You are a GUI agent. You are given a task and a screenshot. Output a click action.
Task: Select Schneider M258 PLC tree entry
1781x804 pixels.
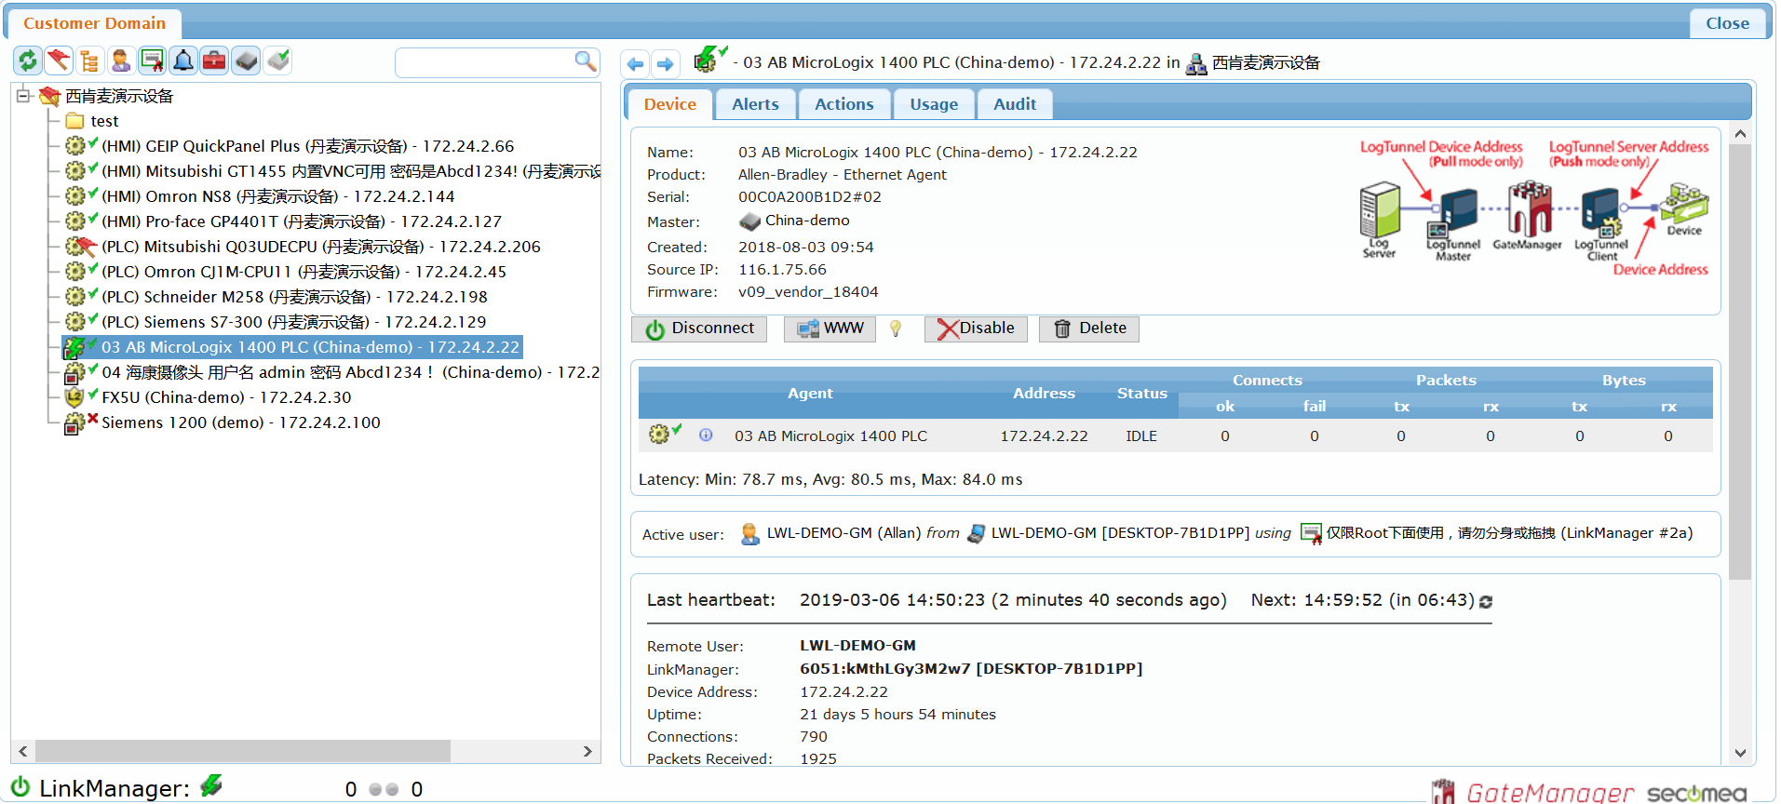[294, 297]
